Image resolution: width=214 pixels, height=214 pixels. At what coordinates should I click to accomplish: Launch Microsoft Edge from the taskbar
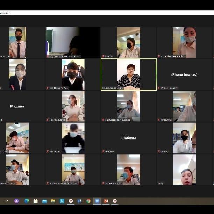(x=27, y=201)
